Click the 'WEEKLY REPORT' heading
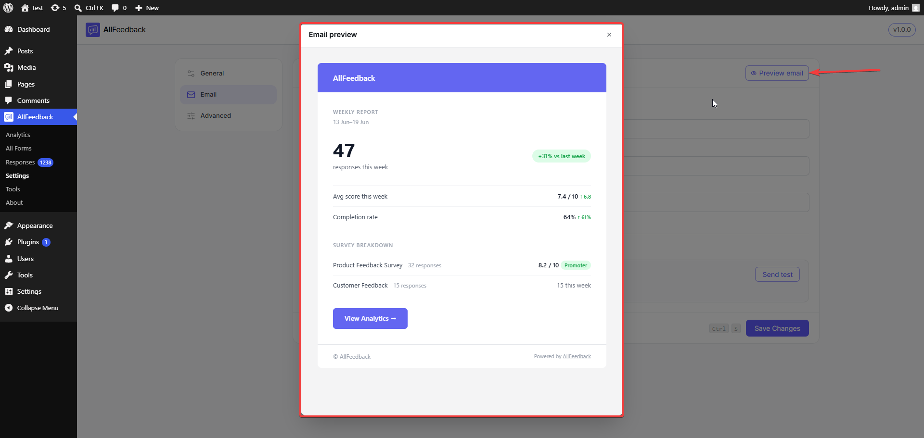Image resolution: width=924 pixels, height=438 pixels. tap(356, 112)
